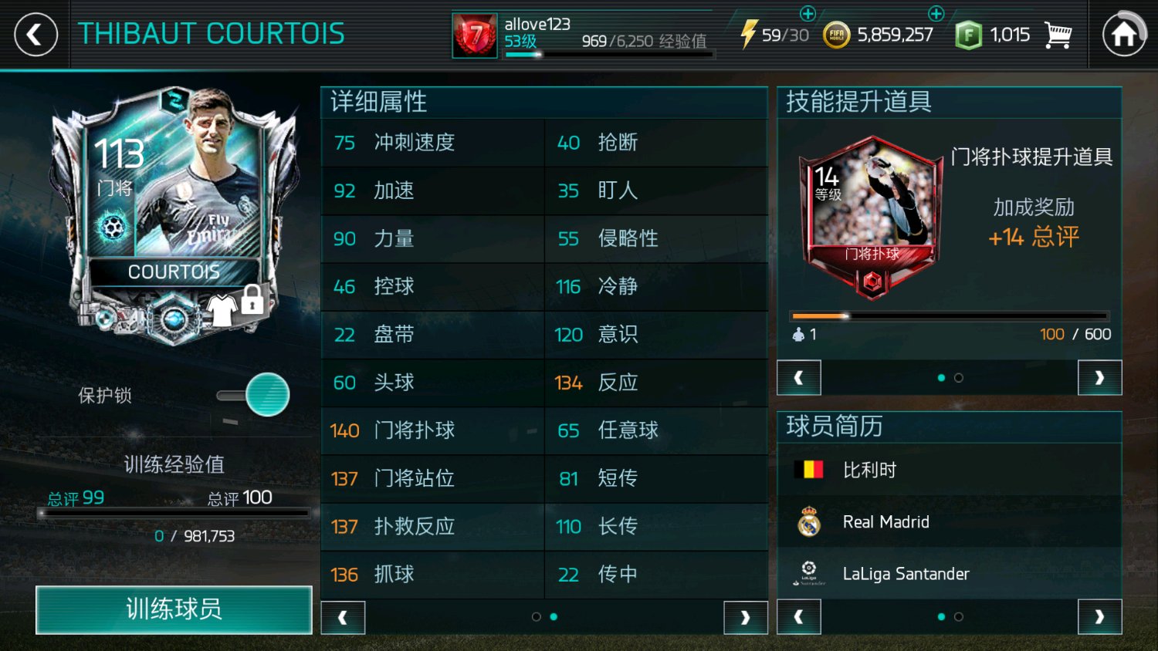
Task: Toggle the 保护锁 protection lock switch
Action: (254, 395)
